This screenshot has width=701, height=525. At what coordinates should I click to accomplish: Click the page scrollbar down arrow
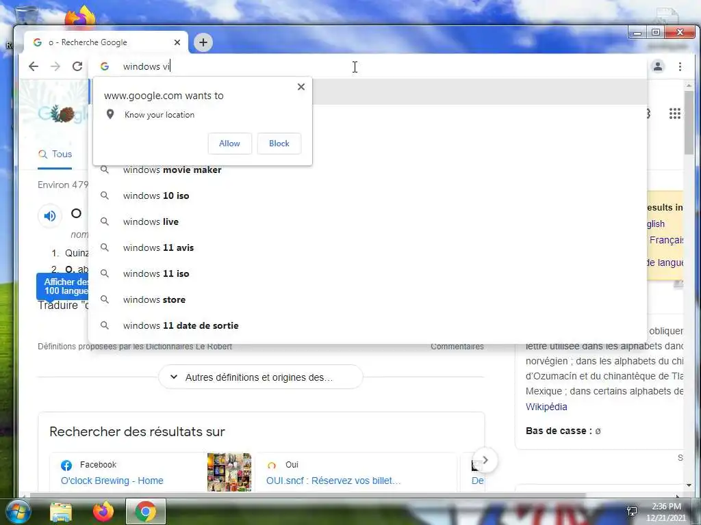pyautogui.click(x=689, y=485)
